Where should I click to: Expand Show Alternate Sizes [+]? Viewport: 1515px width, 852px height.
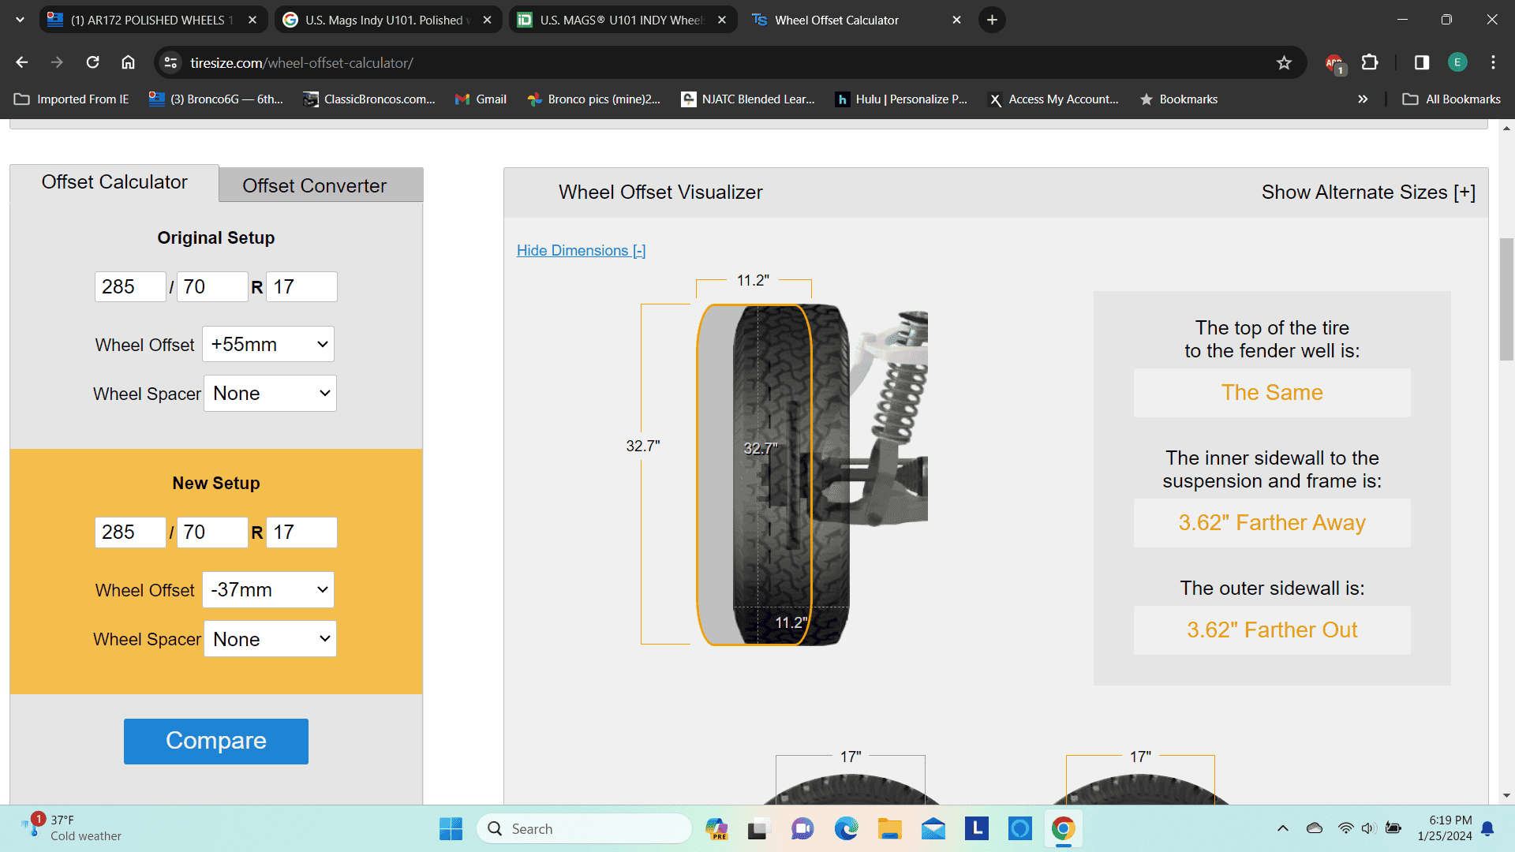pyautogui.click(x=1368, y=192)
